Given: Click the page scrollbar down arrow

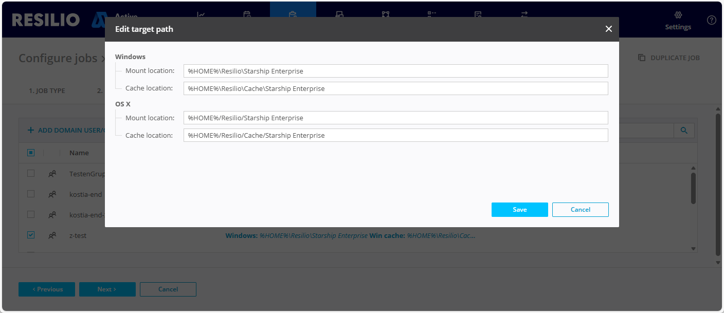Looking at the screenshot, I should (718, 263).
